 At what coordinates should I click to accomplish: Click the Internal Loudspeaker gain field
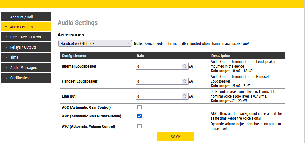click(x=159, y=66)
